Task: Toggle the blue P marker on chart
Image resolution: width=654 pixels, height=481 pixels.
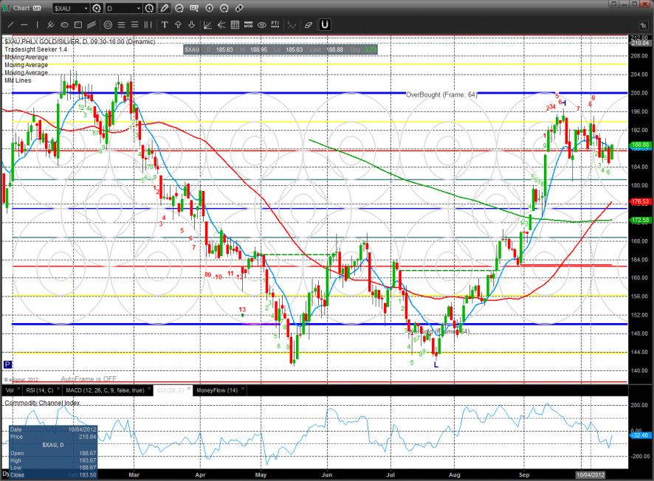Action: (7, 364)
